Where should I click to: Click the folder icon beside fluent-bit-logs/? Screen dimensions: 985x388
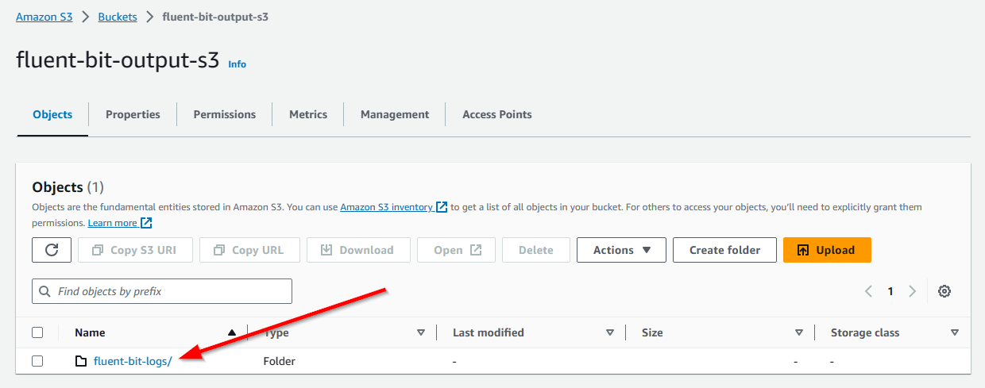click(x=81, y=361)
